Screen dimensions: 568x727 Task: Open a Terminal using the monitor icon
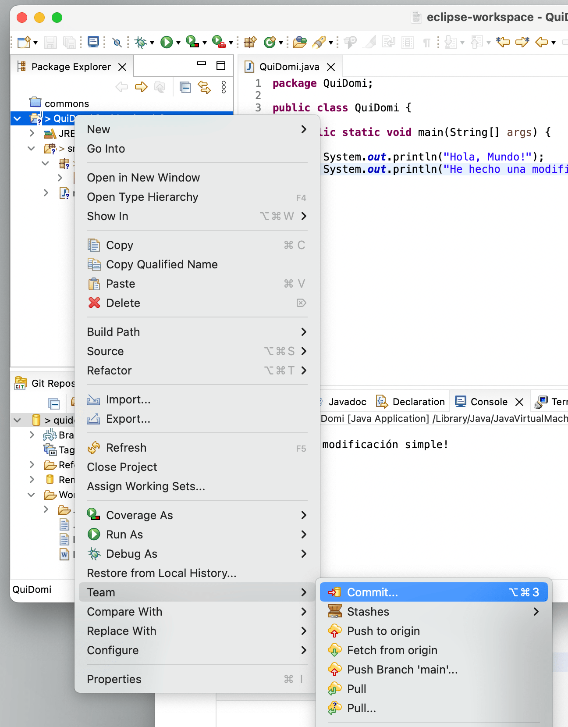point(93,42)
